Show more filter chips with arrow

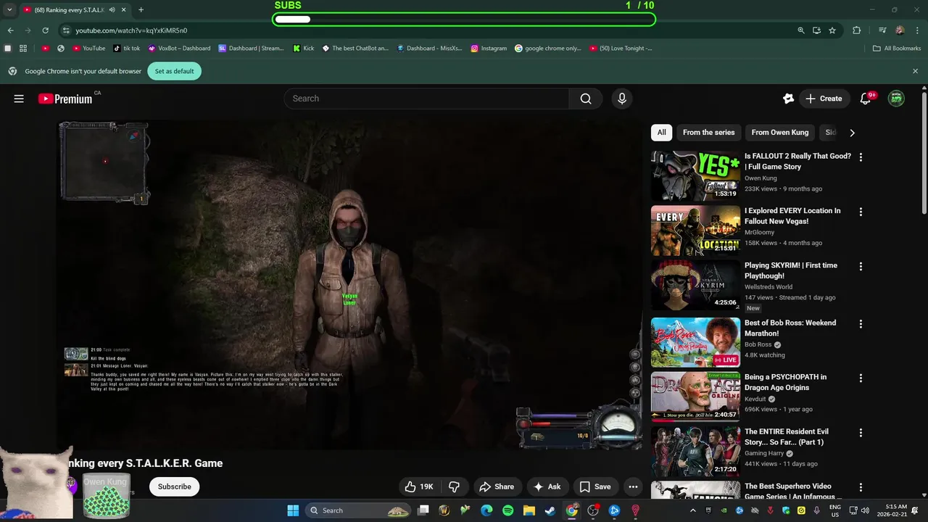(x=852, y=133)
